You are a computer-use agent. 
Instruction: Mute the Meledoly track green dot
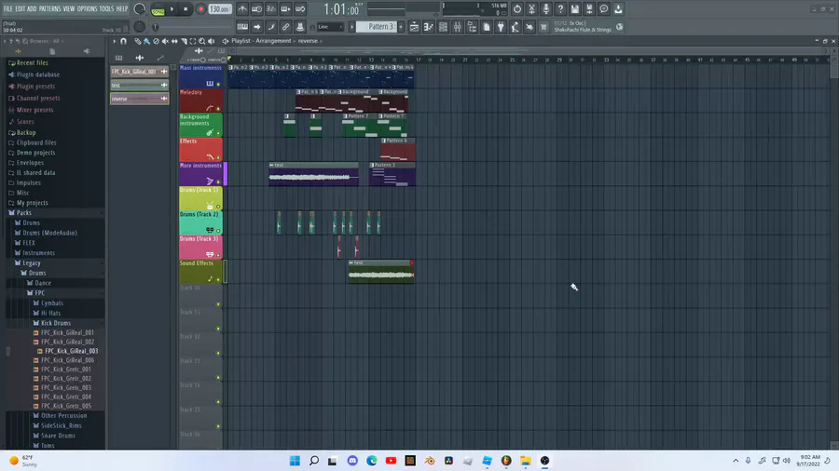(218, 109)
